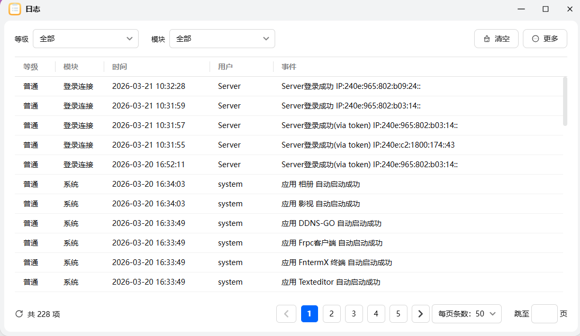
Task: Go to previous page using left arrow
Action: (286, 314)
